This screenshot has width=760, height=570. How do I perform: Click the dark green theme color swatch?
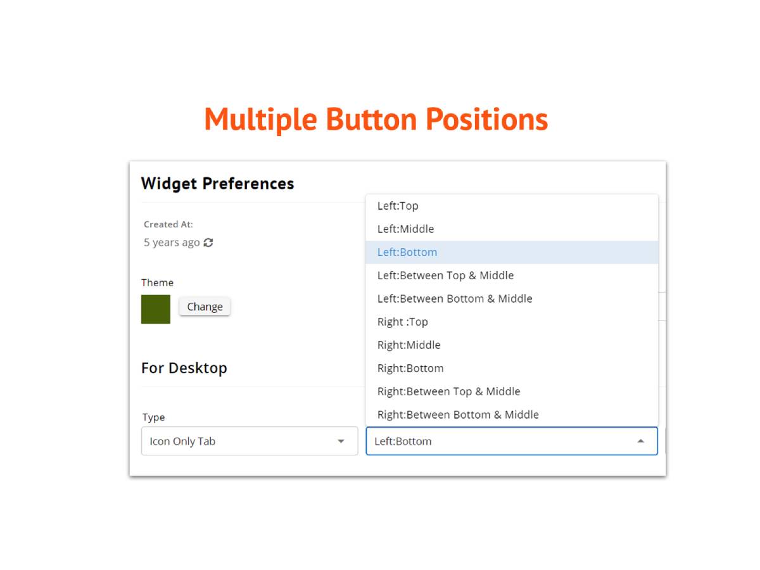[x=156, y=309]
